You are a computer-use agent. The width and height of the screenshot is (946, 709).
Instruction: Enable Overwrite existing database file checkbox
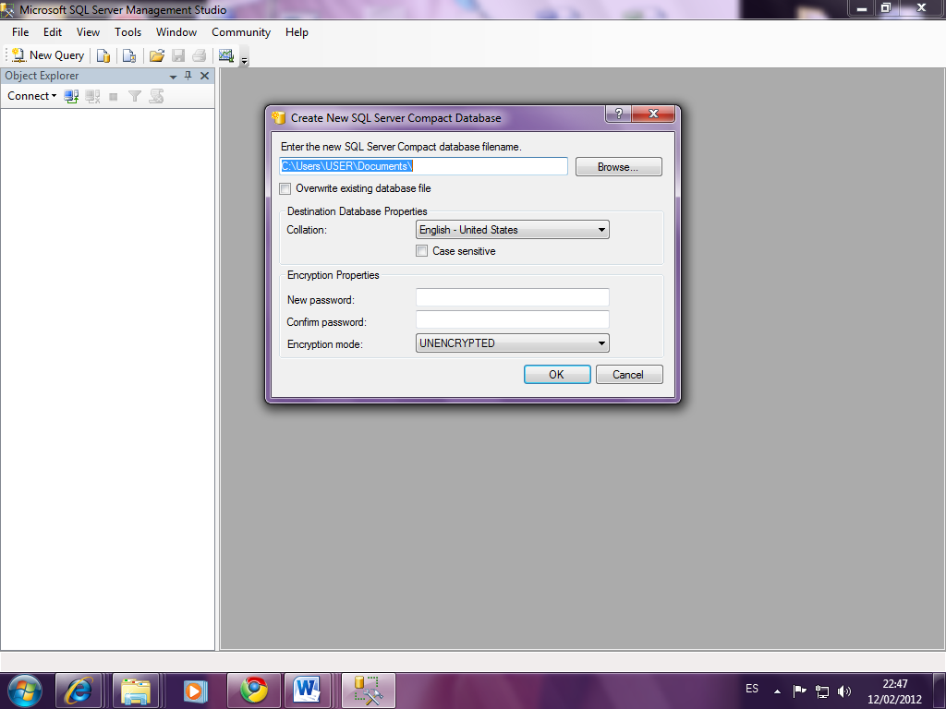click(285, 189)
